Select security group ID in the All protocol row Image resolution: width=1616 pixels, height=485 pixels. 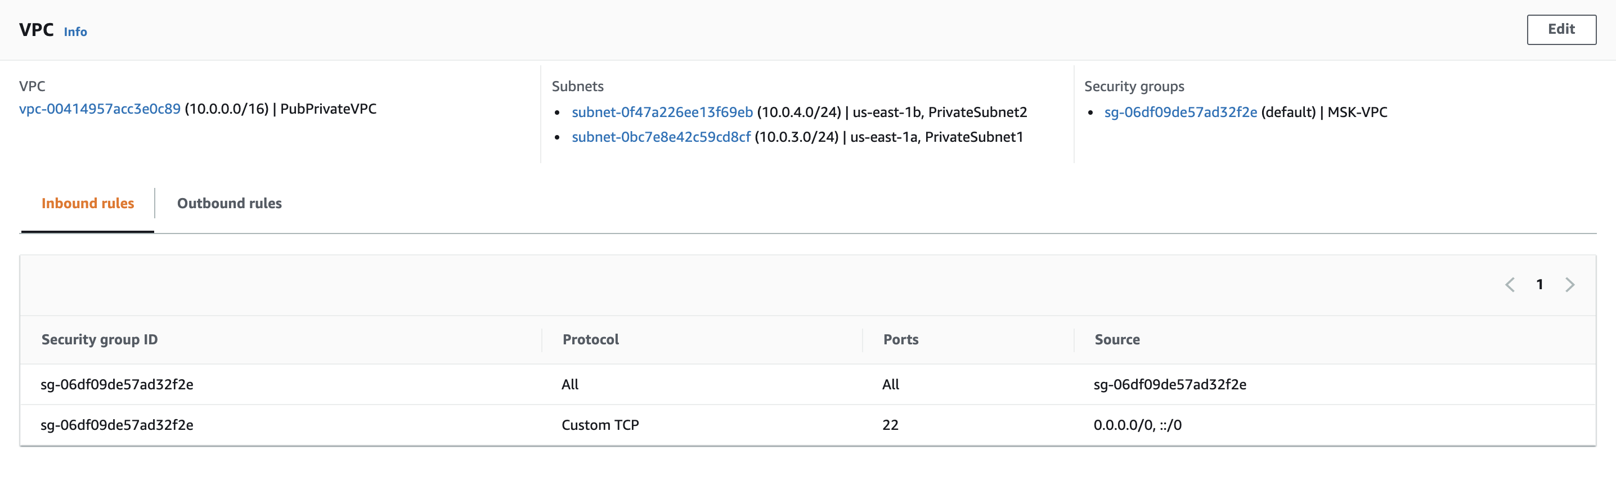[x=116, y=385]
